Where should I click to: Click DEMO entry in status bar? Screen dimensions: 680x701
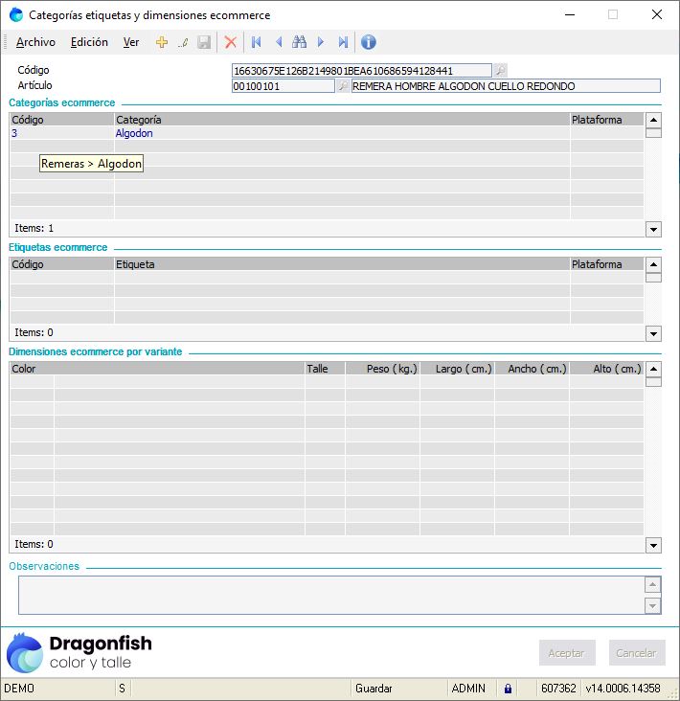19,689
